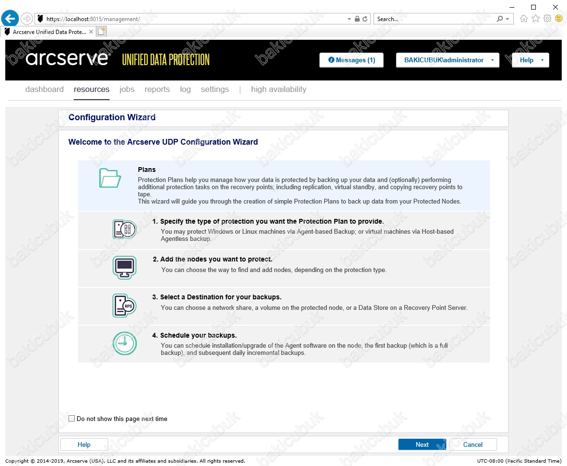
Task: Select the resources tab
Action: pyautogui.click(x=91, y=89)
